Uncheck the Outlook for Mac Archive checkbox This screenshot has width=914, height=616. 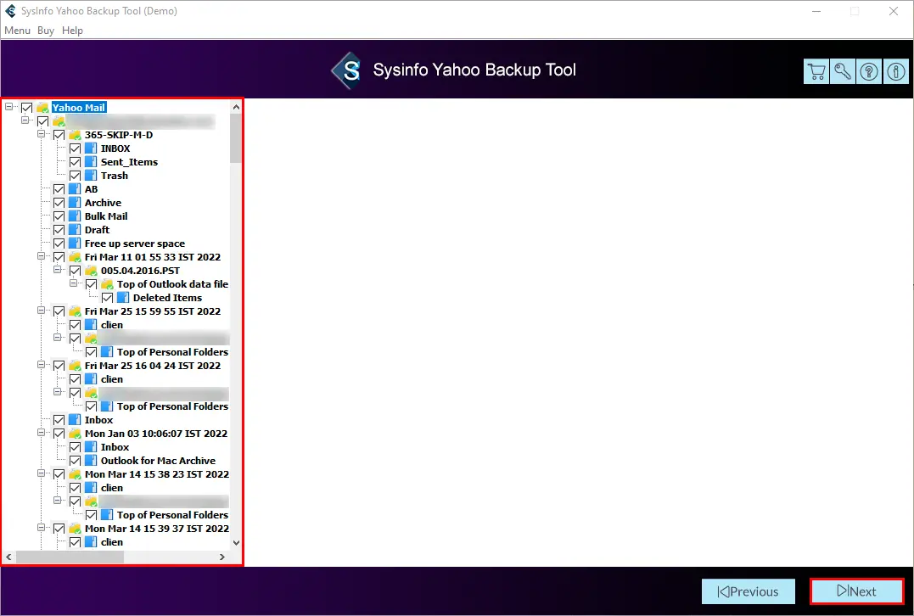point(76,461)
